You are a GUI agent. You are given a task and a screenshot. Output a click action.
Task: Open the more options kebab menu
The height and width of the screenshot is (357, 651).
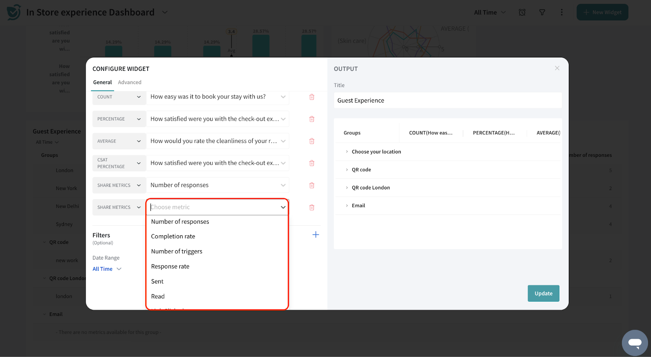pyautogui.click(x=561, y=12)
